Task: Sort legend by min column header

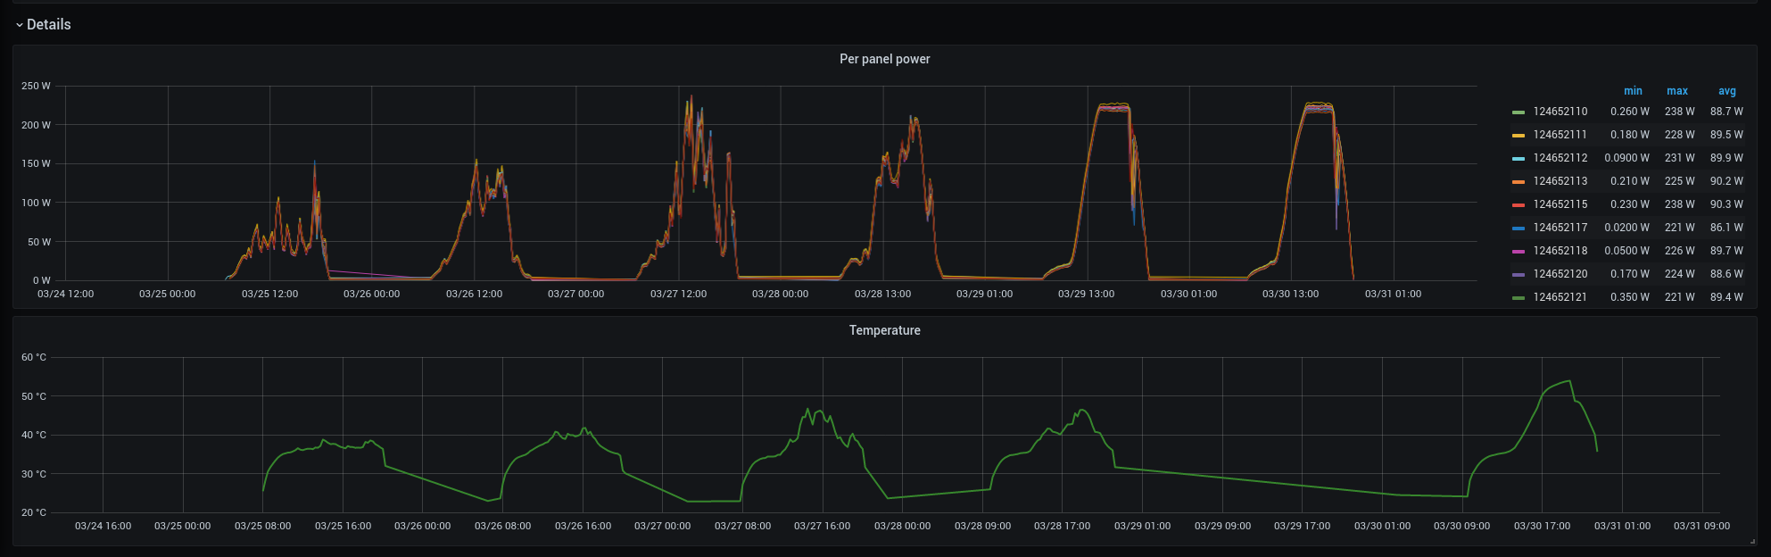Action: point(1633,91)
